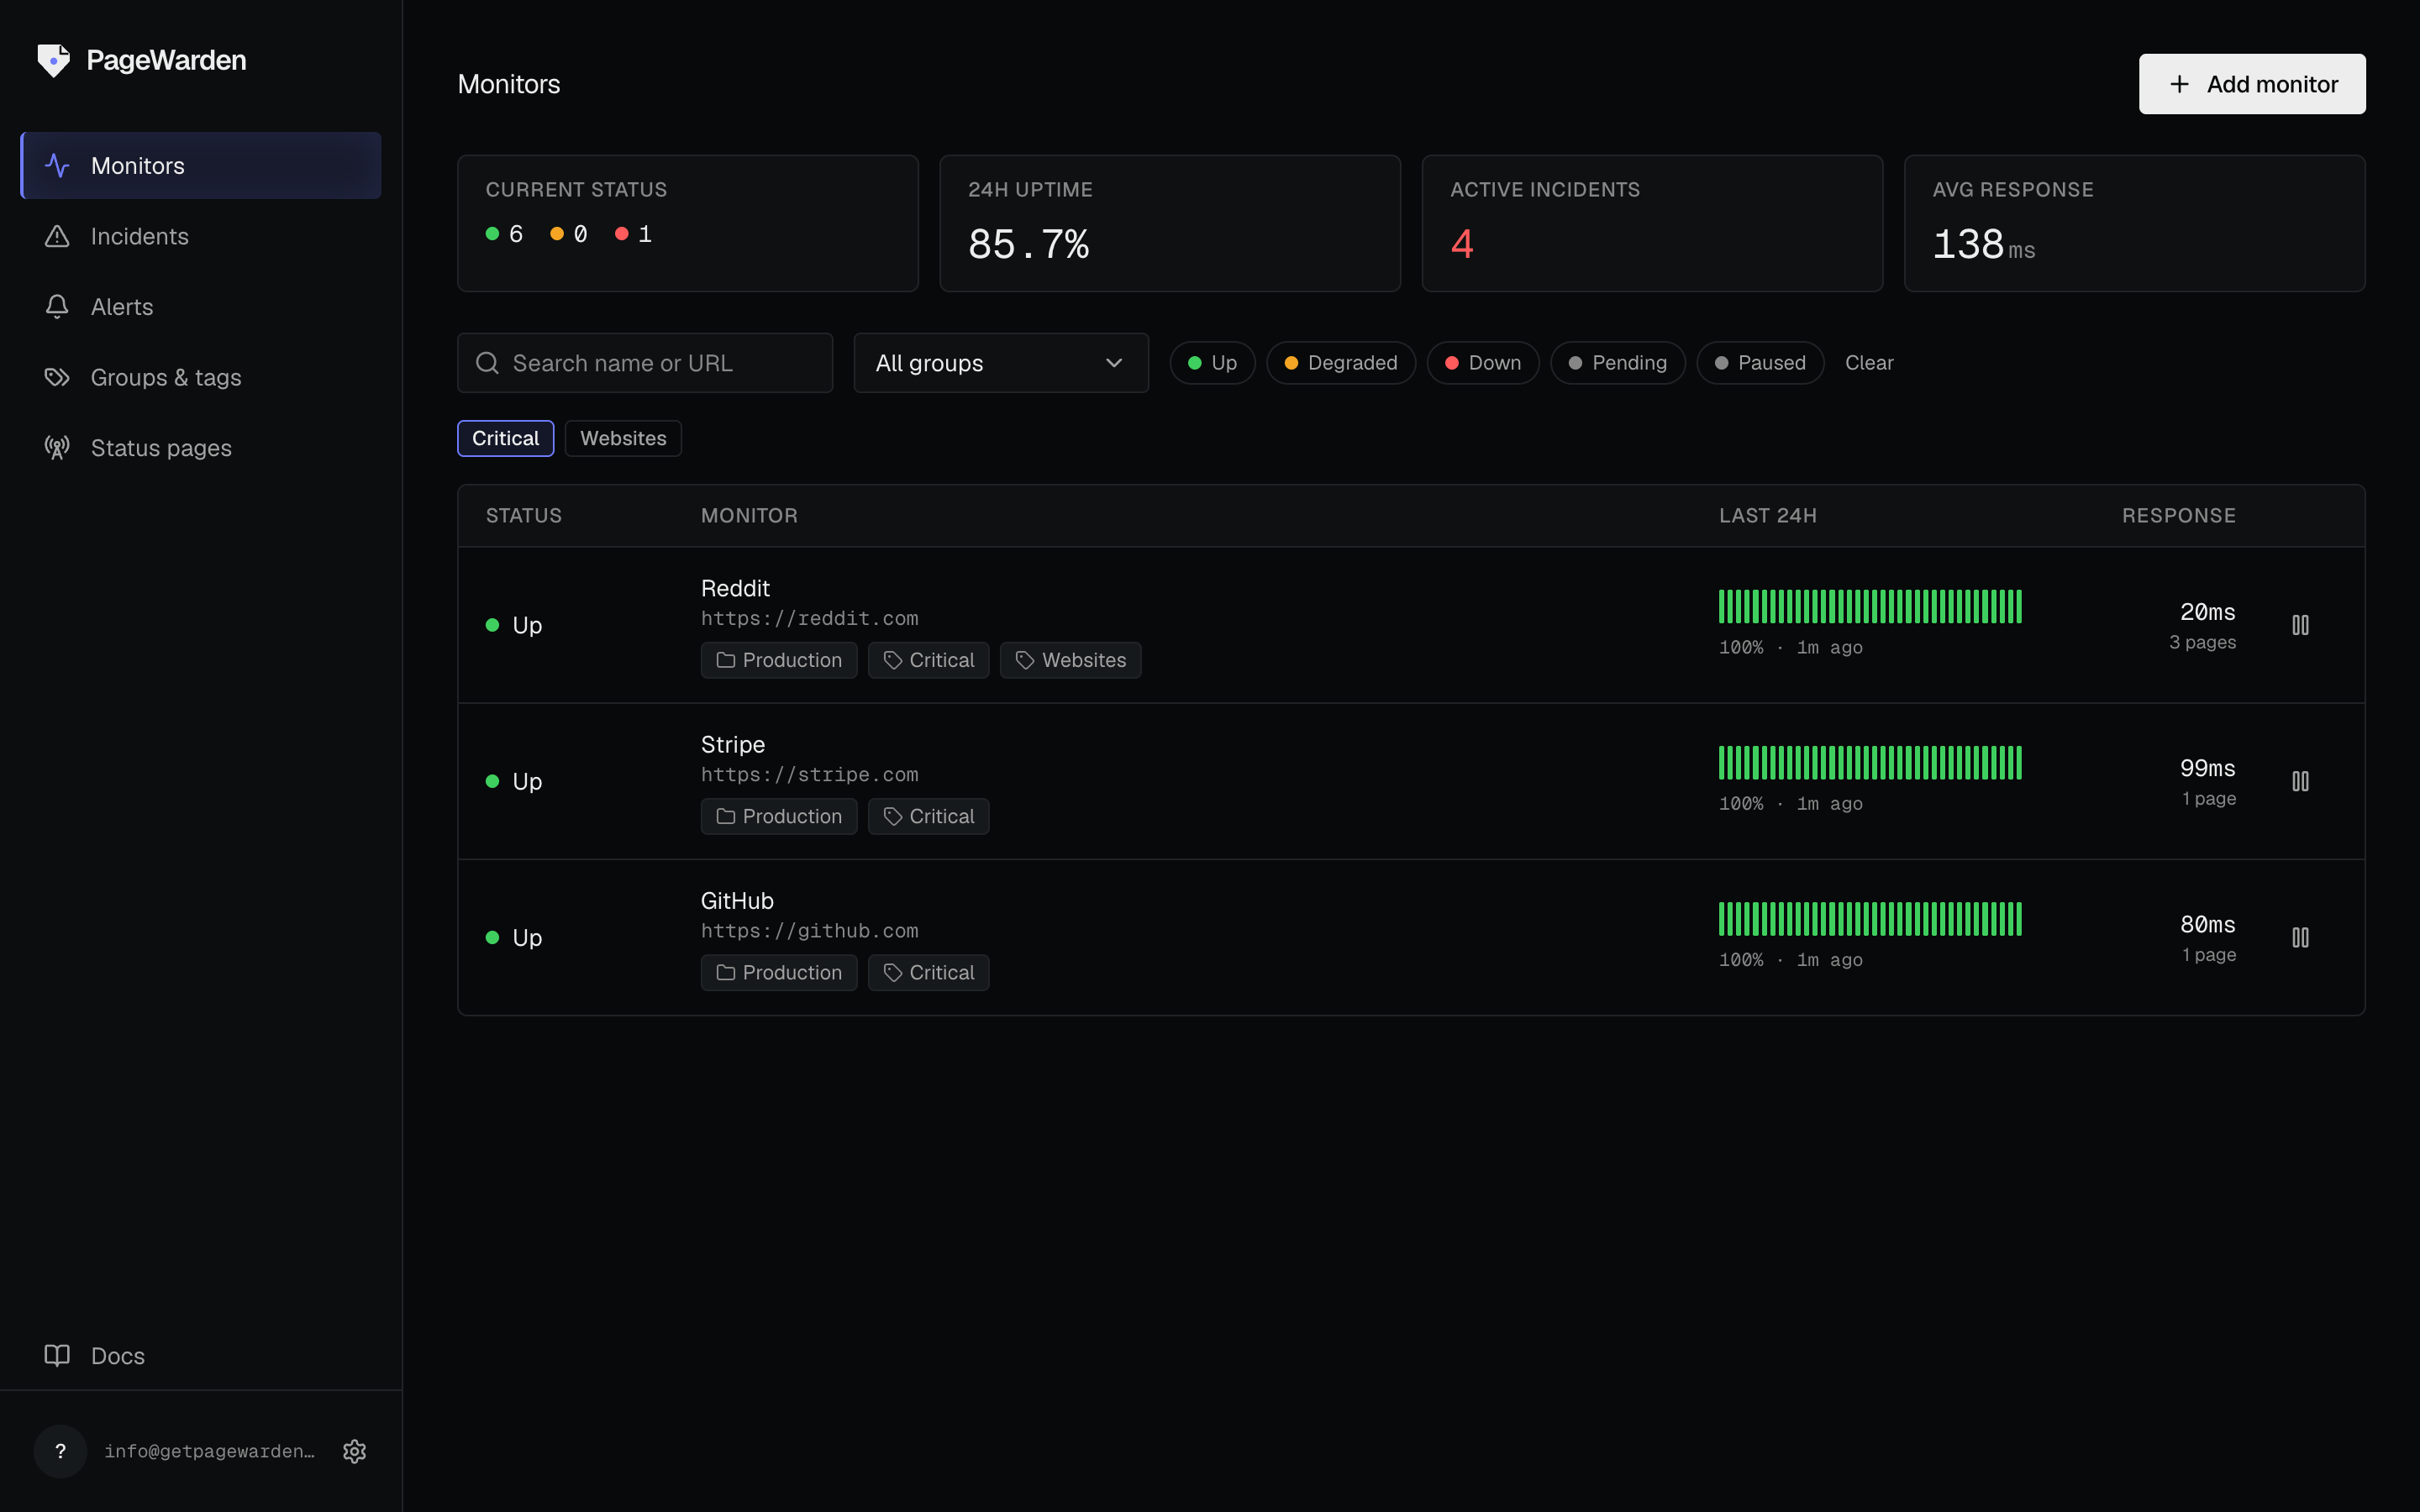Expand the All groups dropdown
Image resolution: width=2420 pixels, height=1512 pixels.
1000,363
